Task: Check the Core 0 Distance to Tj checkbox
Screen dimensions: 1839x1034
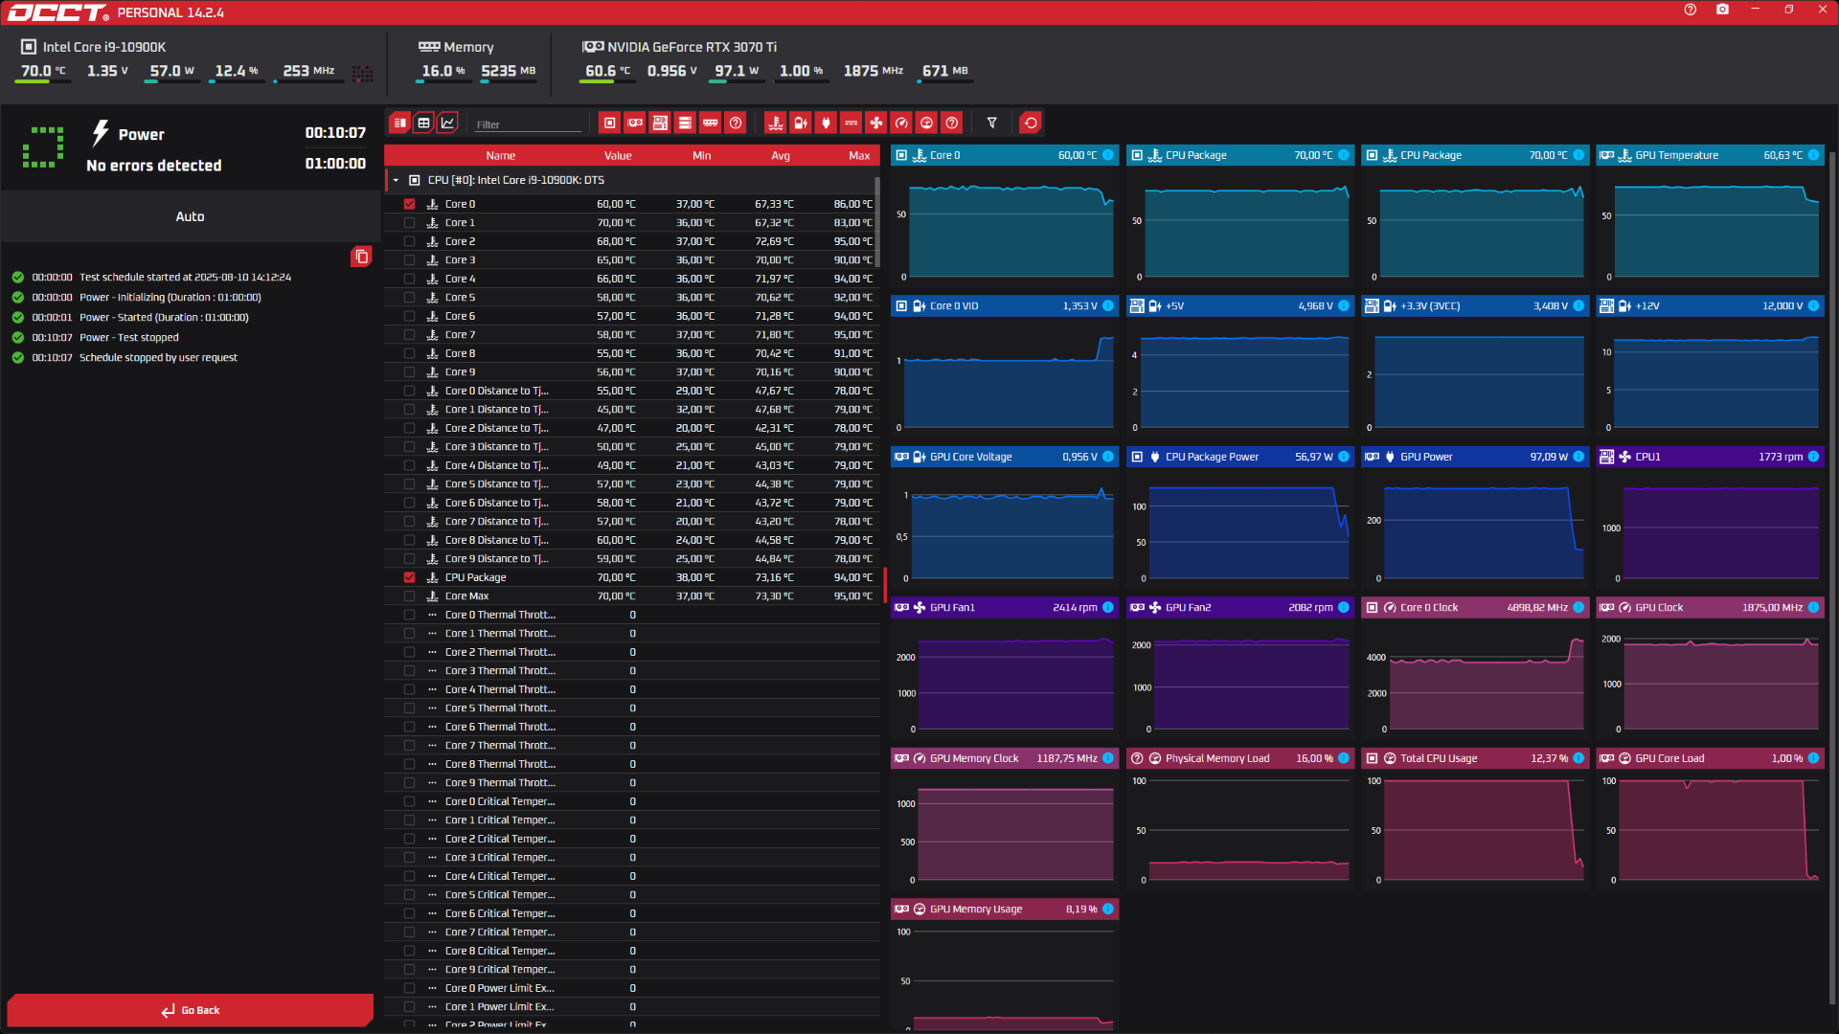Action: 410,391
